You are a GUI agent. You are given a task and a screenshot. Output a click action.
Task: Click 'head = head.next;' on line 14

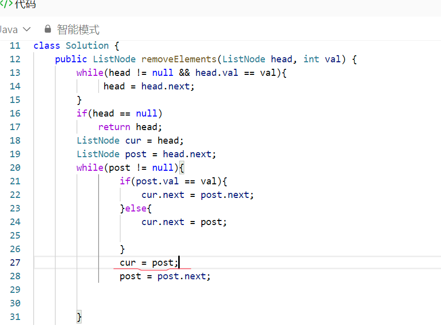(x=149, y=86)
